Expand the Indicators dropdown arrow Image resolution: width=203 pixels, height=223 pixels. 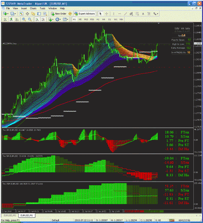click(53, 20)
